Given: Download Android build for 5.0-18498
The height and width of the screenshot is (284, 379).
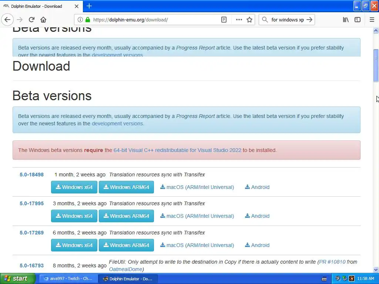Looking at the screenshot, I should tap(257, 187).
